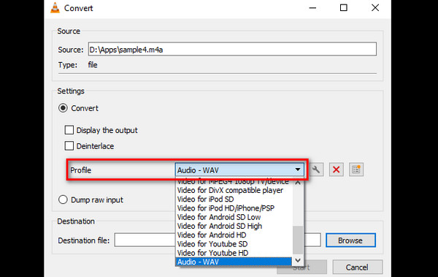The image size is (438, 277).
Task: Click the Browse button
Action: click(x=350, y=240)
